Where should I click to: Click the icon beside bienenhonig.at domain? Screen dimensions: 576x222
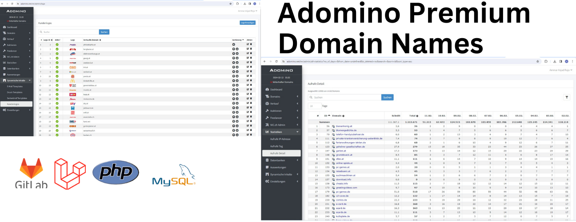[x=333, y=126]
